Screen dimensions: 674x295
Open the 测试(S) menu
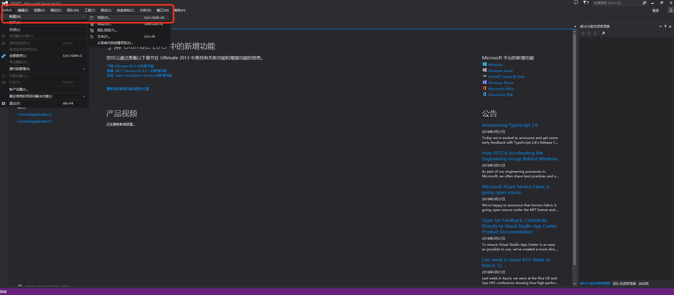click(x=106, y=10)
